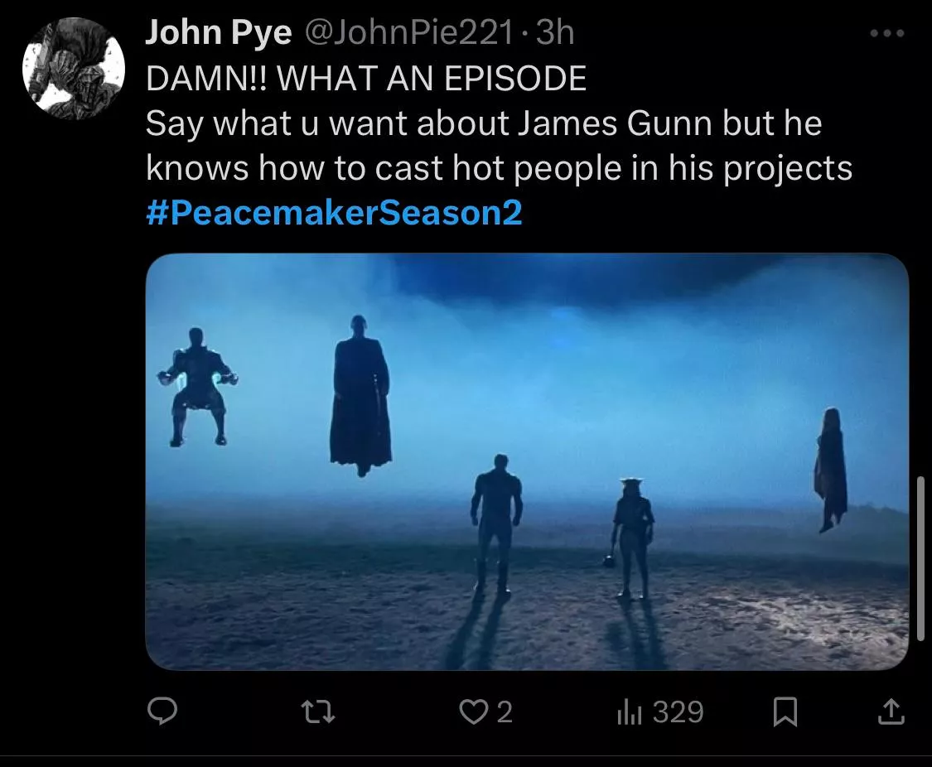Open the 3h timestamp
The width and height of the screenshot is (932, 767).
555,31
